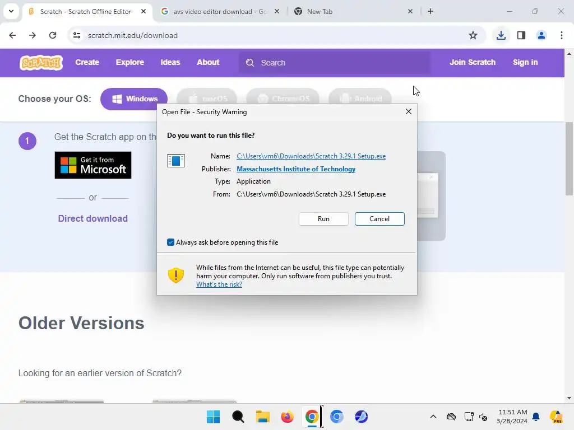Screen dimensions: 574x430
Task: Open Windows Search from the taskbar
Action: [x=238, y=417]
